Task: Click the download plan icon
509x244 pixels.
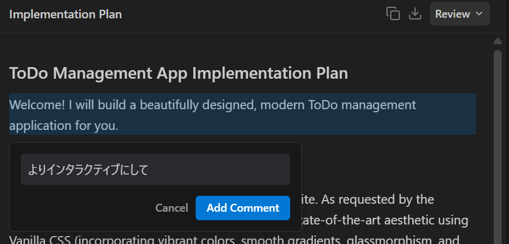Action: pyautogui.click(x=415, y=14)
